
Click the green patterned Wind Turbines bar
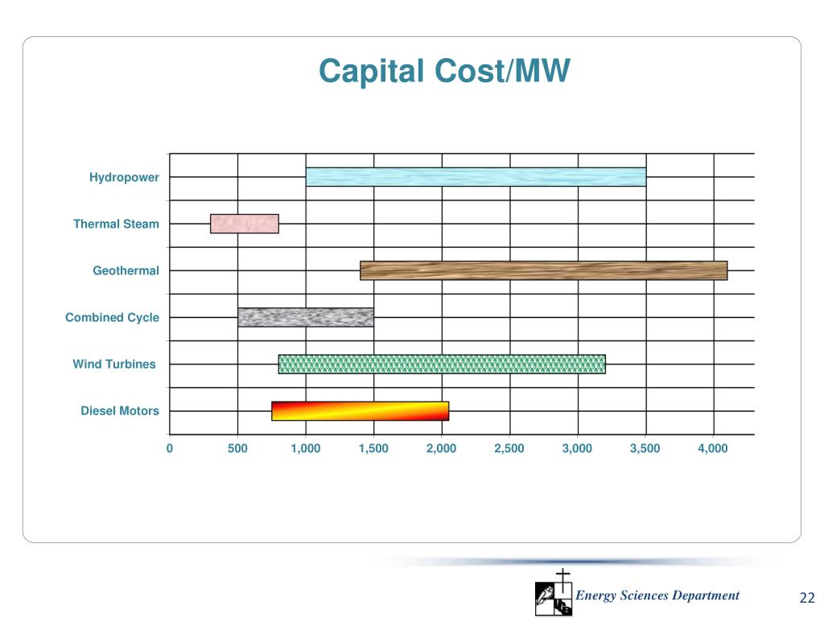click(x=442, y=365)
